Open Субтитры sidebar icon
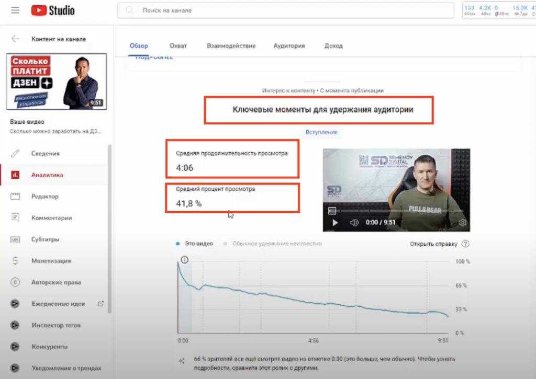Image resolution: width=536 pixels, height=379 pixels. 15,239
